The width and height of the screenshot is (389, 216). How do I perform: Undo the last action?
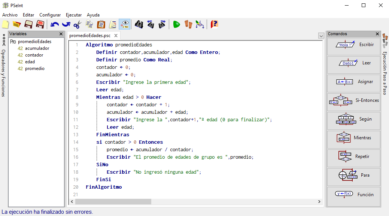[54, 24]
